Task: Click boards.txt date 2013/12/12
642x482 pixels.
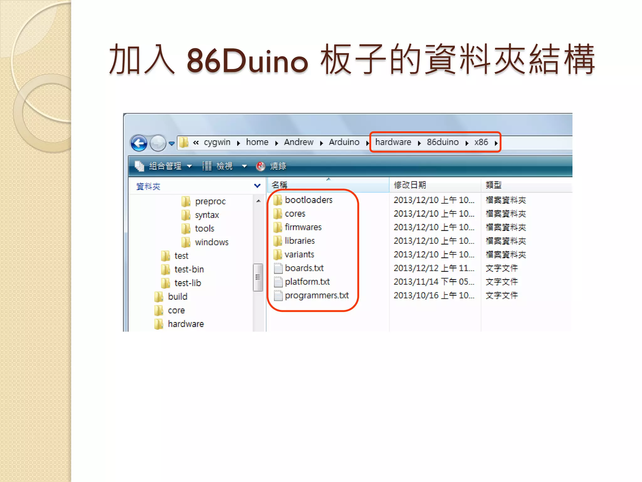Action: pyautogui.click(x=434, y=268)
